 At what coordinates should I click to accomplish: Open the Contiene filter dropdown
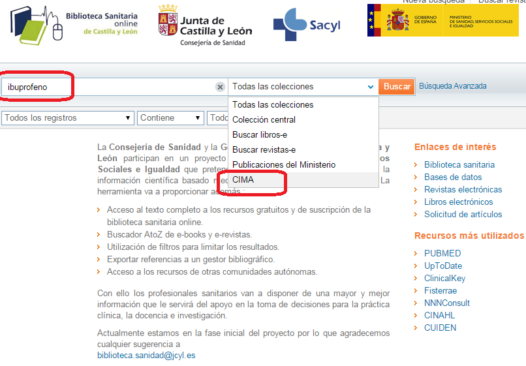171,118
